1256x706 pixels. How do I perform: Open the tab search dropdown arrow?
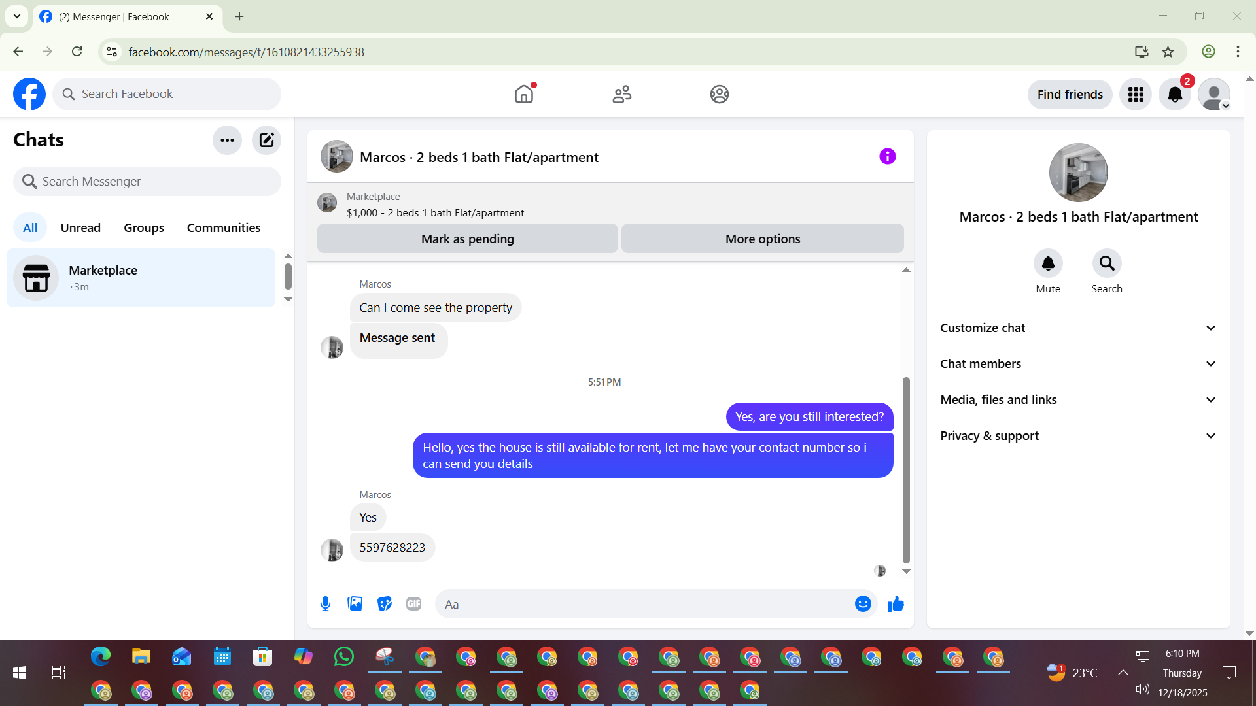(17, 16)
